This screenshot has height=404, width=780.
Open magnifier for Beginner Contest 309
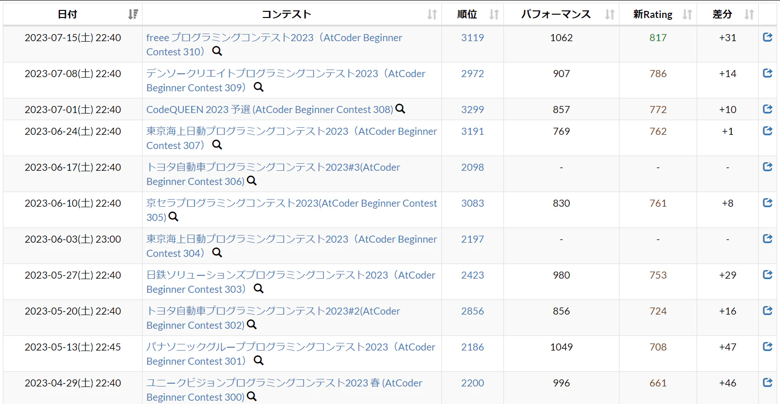pos(259,87)
